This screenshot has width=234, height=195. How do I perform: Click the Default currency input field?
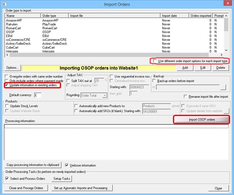(x=38, y=95)
